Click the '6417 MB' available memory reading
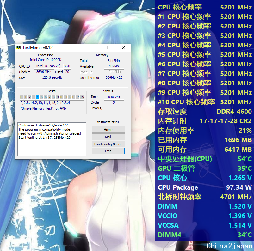The image size is (254, 251). pos(238,150)
